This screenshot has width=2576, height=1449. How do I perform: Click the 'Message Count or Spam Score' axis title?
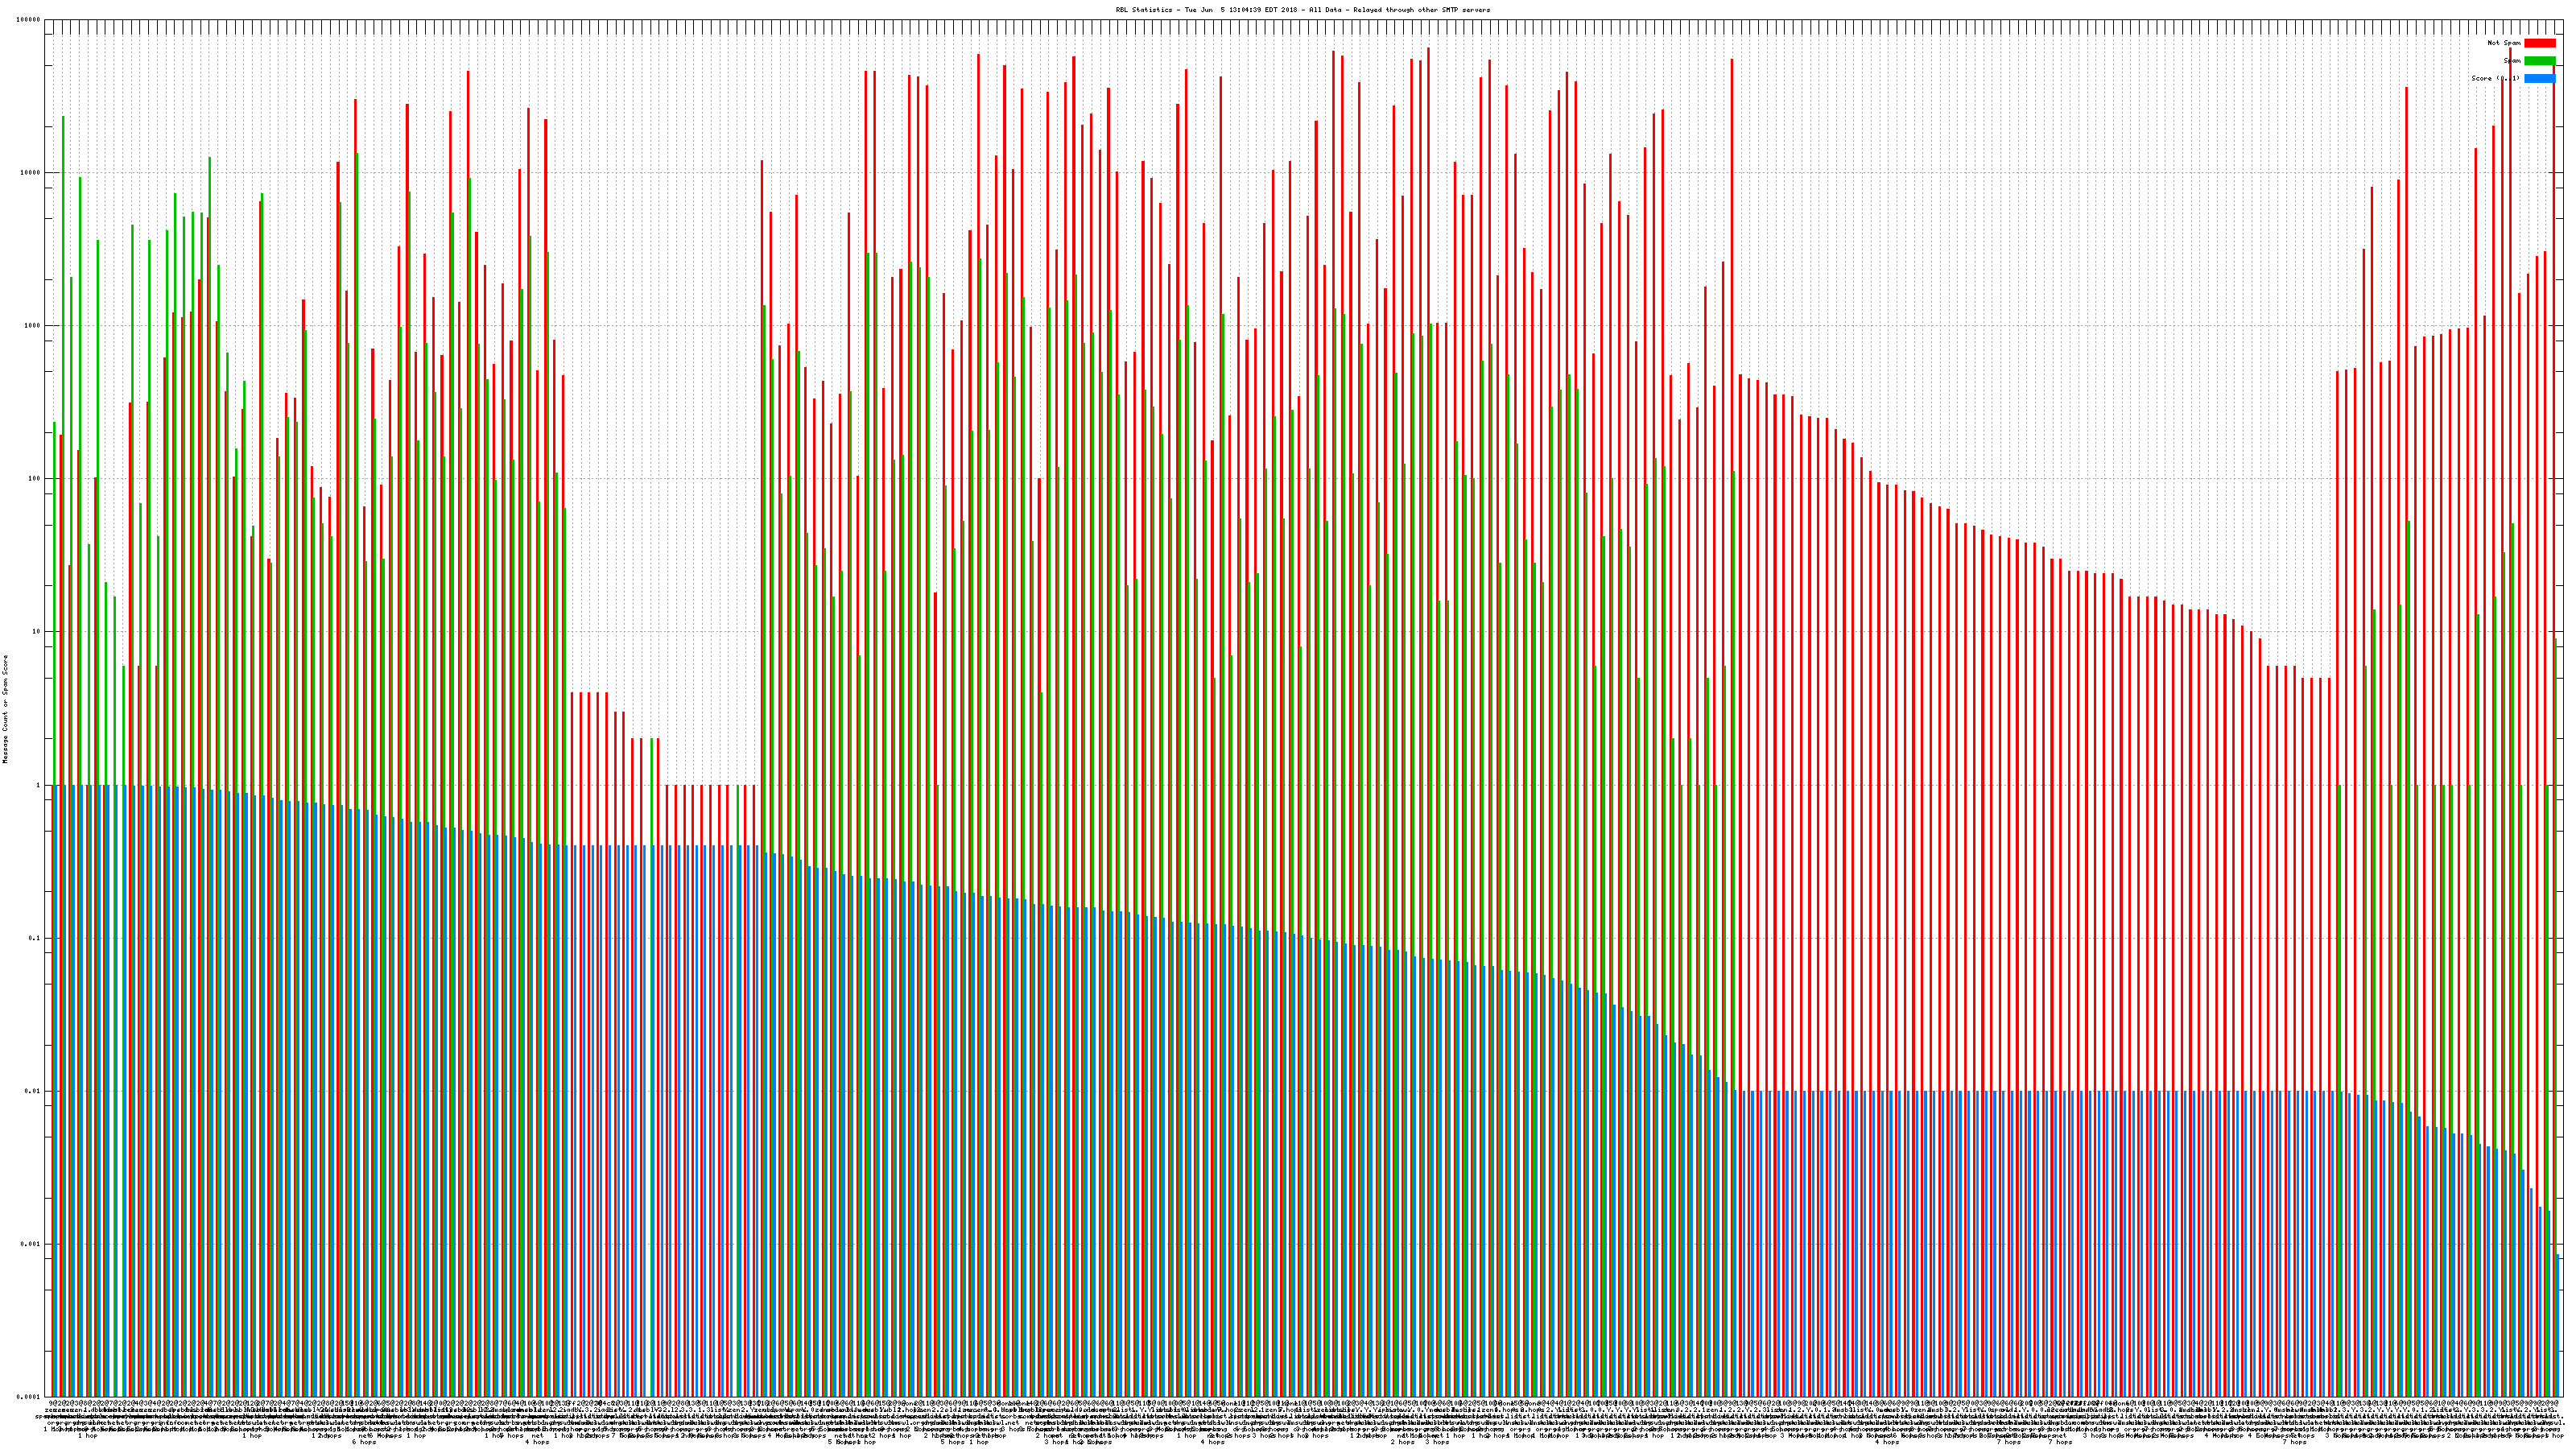point(5,709)
